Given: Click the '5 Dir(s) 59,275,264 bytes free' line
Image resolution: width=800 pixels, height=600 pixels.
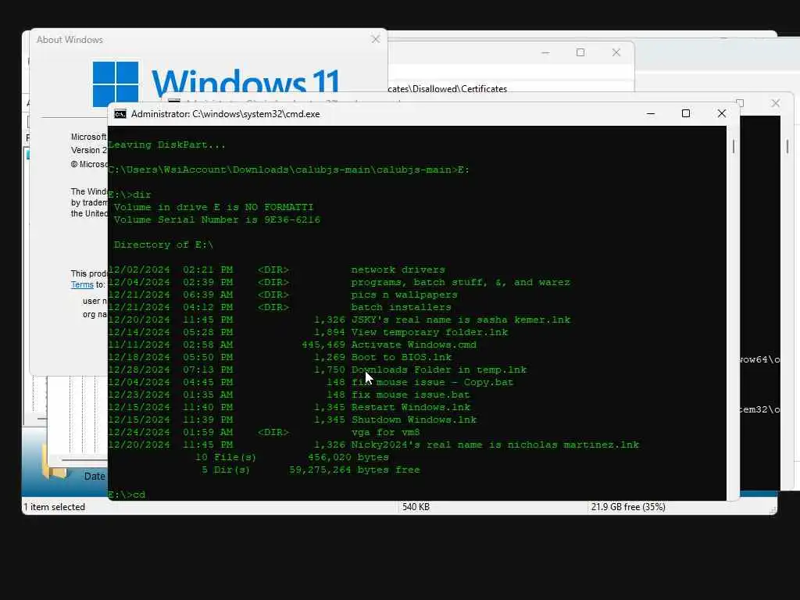Looking at the screenshot, I should 310,470.
